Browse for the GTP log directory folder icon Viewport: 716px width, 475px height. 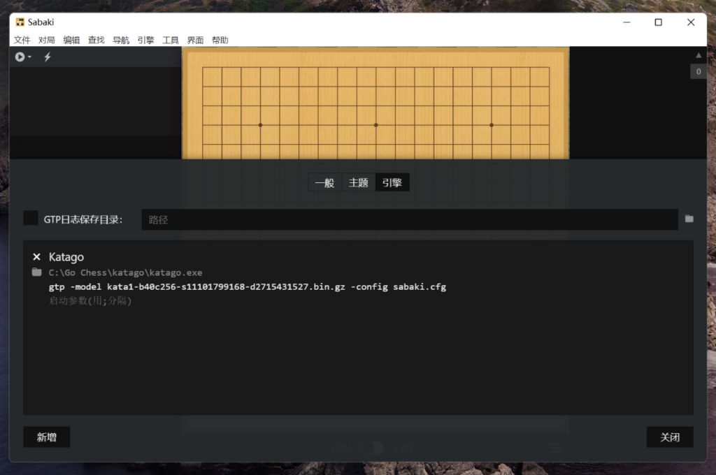[x=689, y=219]
